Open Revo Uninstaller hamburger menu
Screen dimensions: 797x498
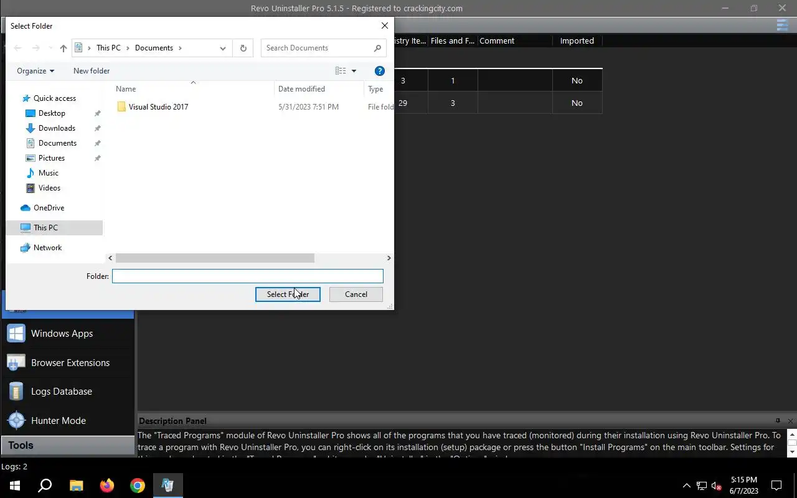pos(782,25)
